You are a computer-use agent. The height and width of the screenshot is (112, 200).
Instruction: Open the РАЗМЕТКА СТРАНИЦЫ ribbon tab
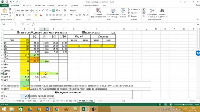point(44,6)
